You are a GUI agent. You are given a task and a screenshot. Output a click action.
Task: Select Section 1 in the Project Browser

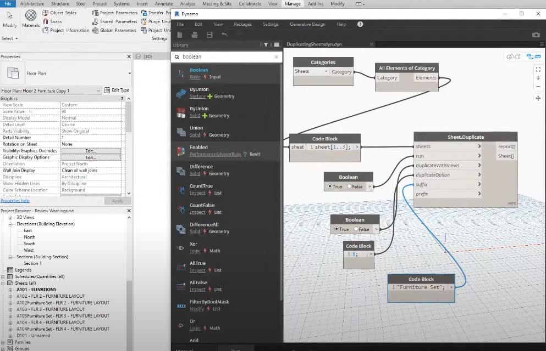[x=32, y=263]
